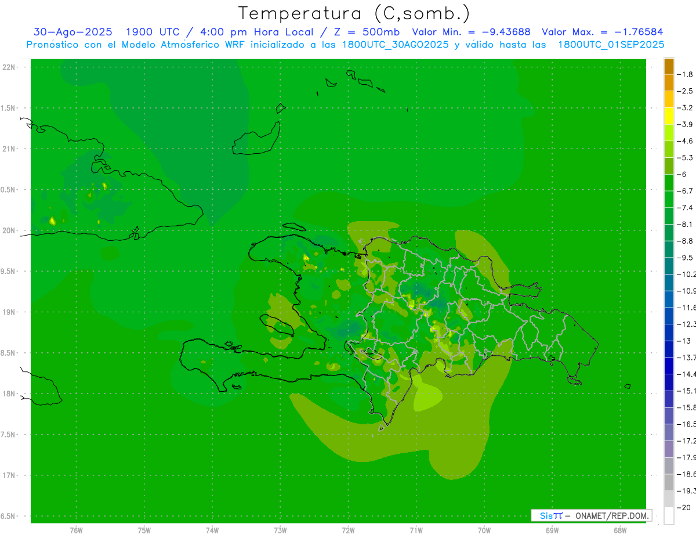Click the 'Temperatura (C,somb.)' map title
Viewport: 696px width, 538px height.
pos(354,13)
